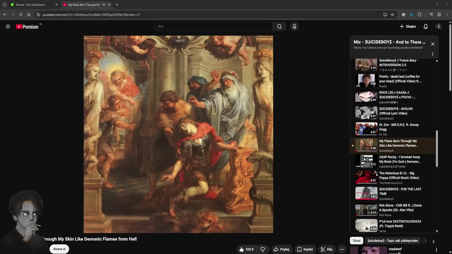
Task: Open browser home page
Action: click(x=29, y=14)
